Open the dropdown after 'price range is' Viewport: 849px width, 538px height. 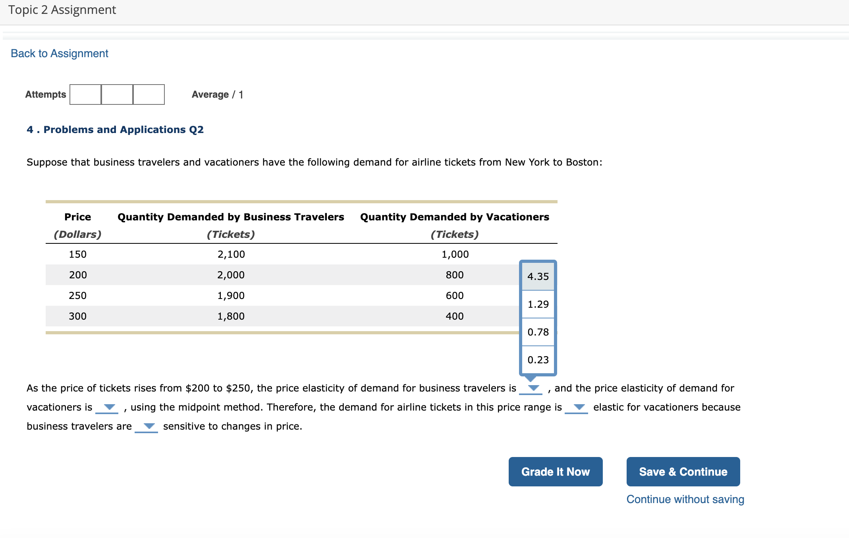click(x=579, y=407)
